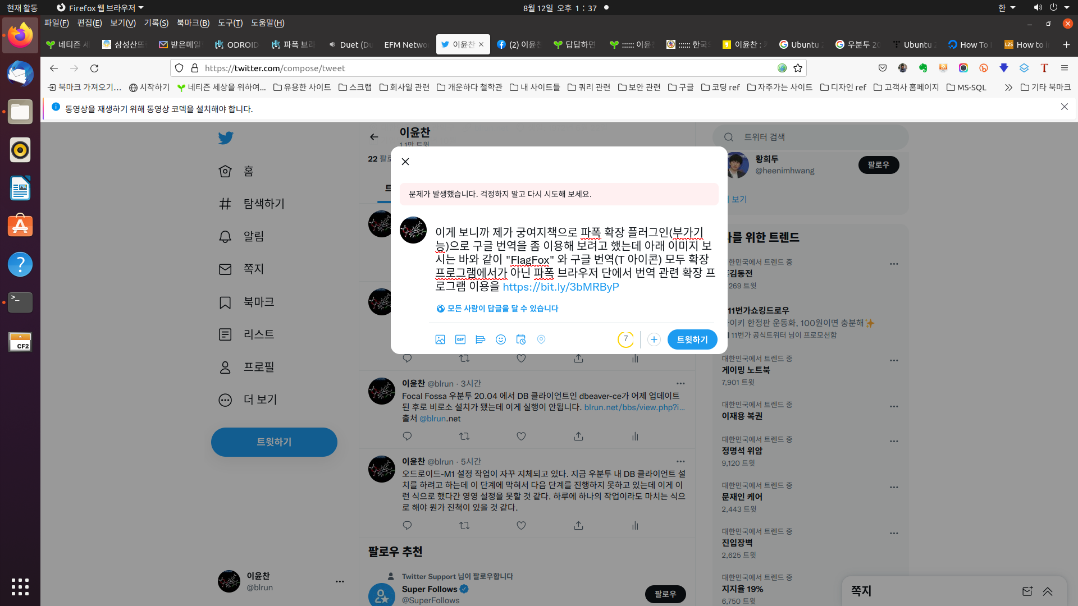Follow Super Follows account
The height and width of the screenshot is (606, 1078).
(x=665, y=594)
